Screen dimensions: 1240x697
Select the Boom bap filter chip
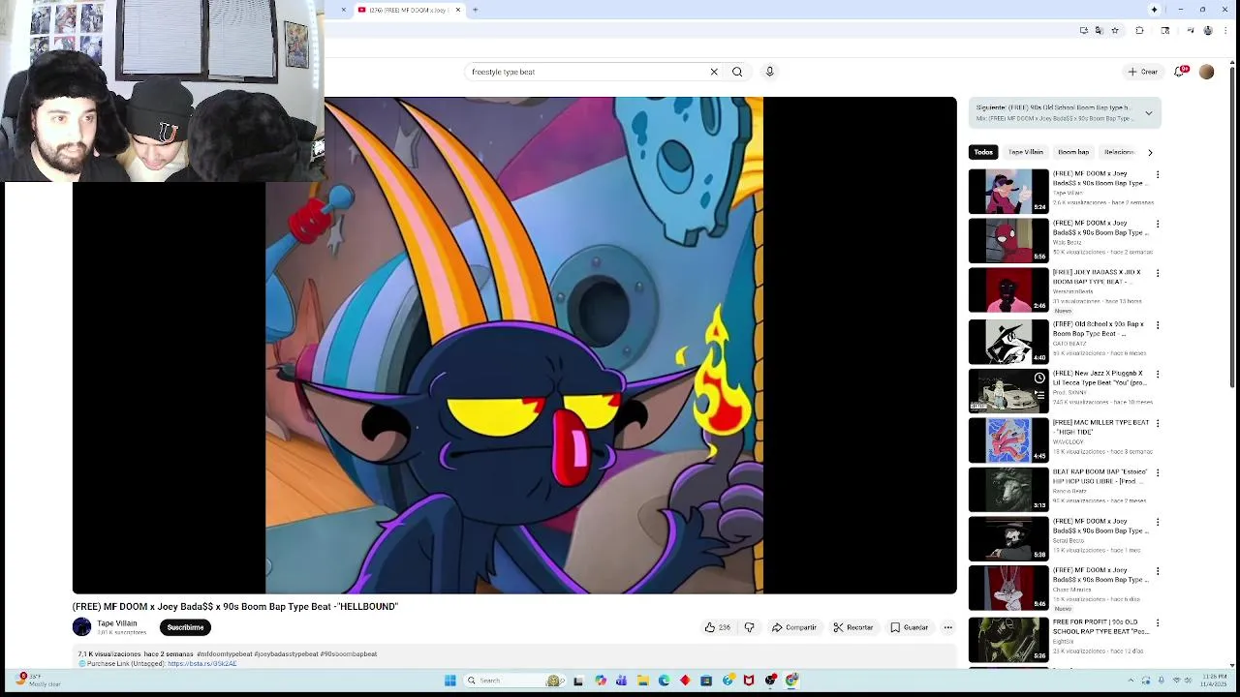point(1073,152)
